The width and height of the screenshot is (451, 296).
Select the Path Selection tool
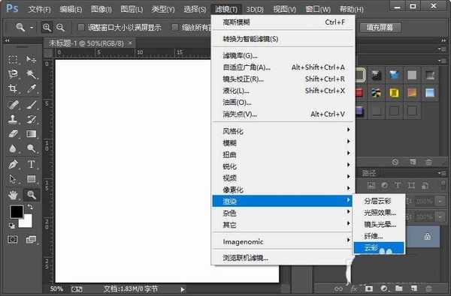[x=13, y=179]
